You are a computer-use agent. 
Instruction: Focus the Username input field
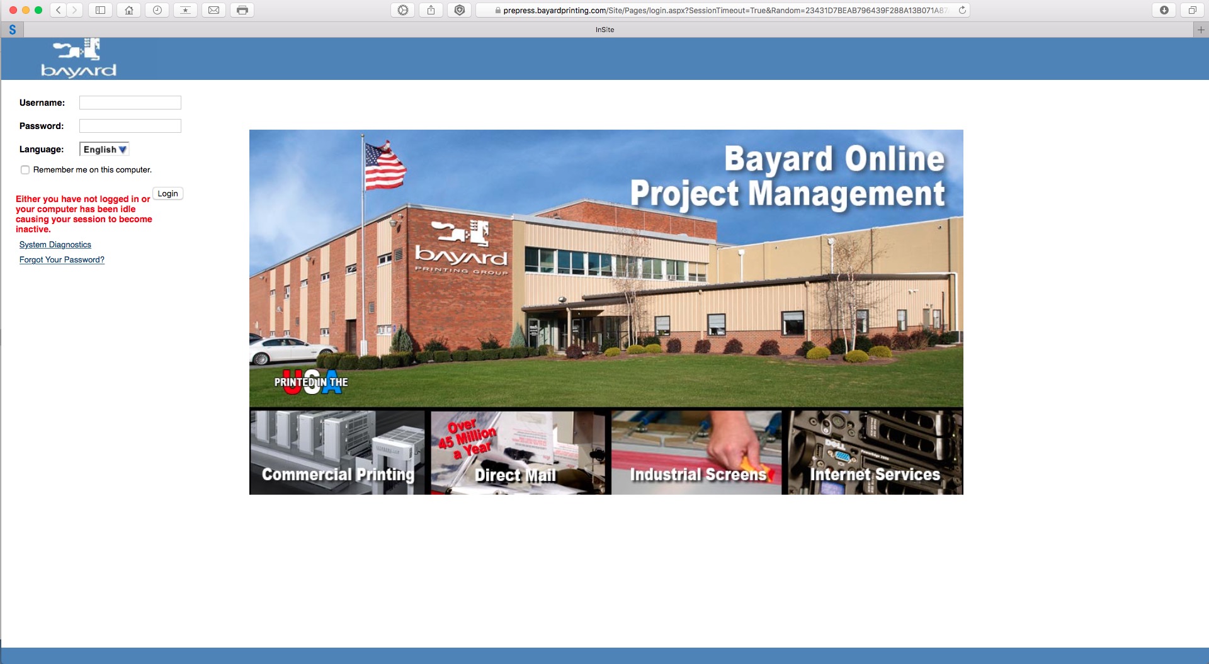(130, 103)
